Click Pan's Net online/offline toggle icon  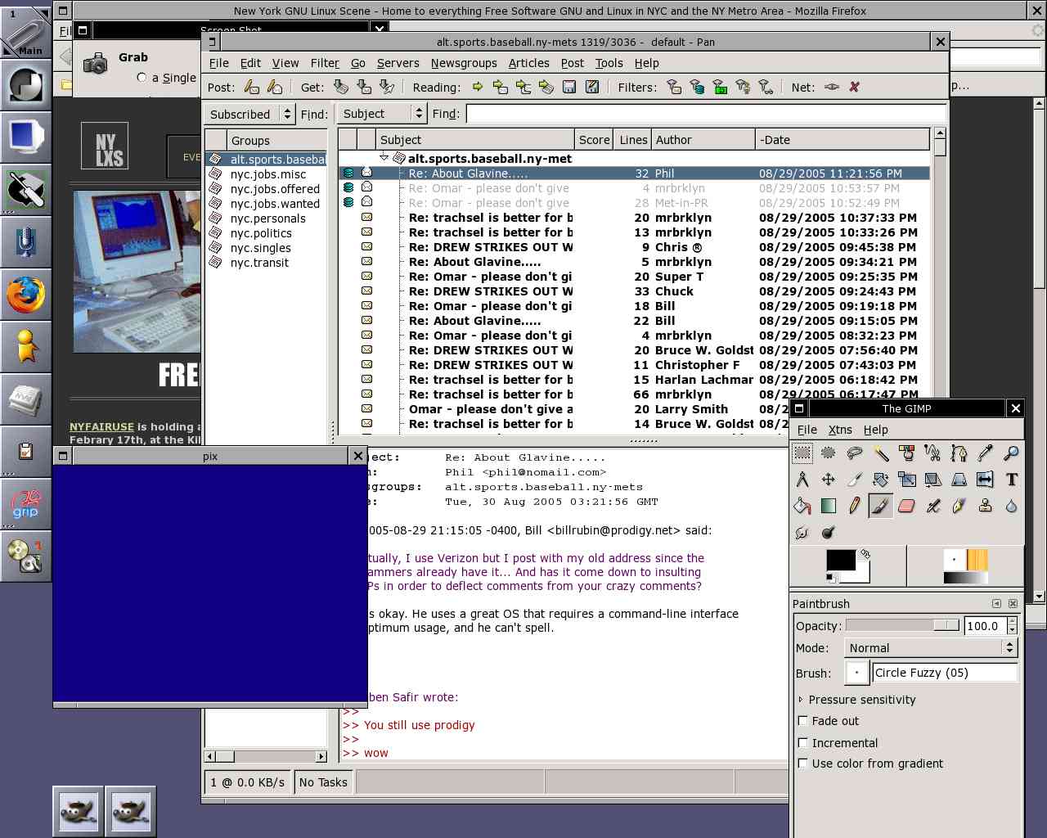click(831, 87)
